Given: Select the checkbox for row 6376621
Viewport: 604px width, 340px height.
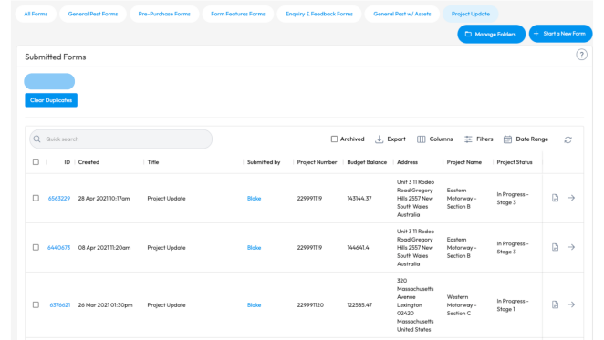Looking at the screenshot, I should (36, 305).
